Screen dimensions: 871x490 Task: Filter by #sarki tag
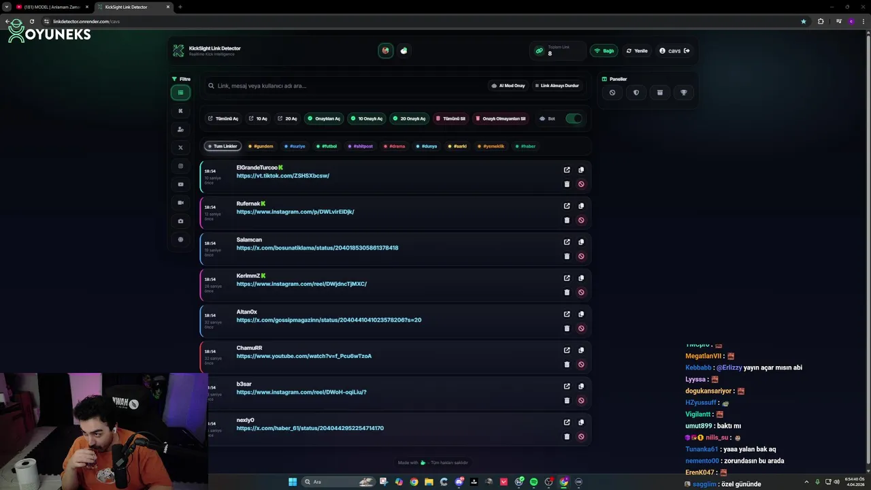pos(458,146)
